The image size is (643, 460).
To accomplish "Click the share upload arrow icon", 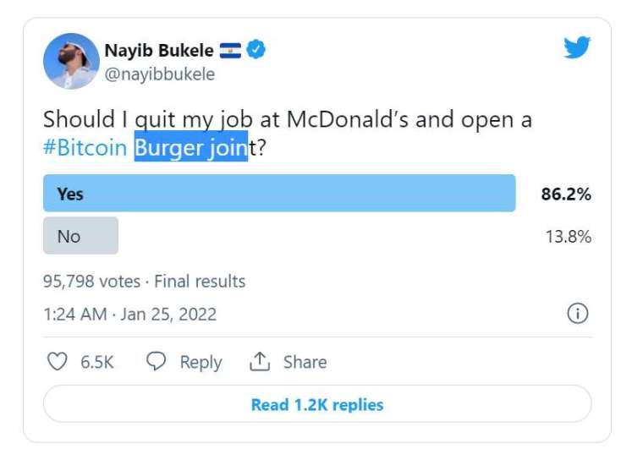I will pyautogui.click(x=260, y=361).
